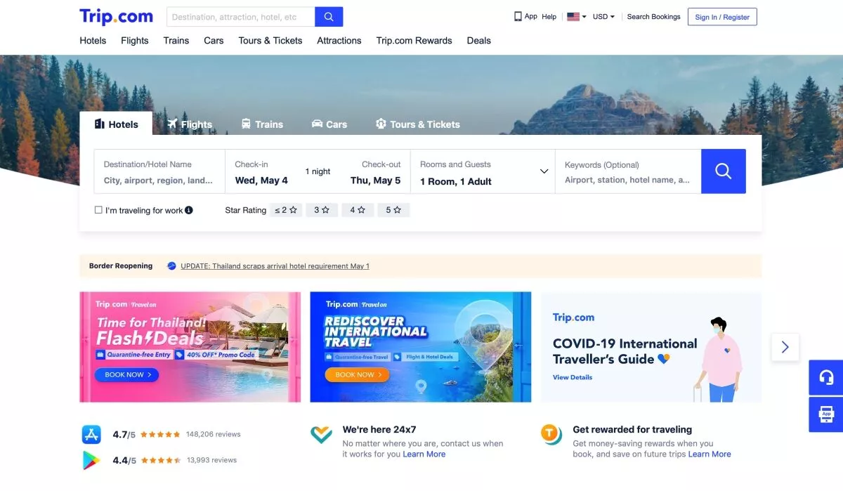Image resolution: width=843 pixels, height=491 pixels.
Task: Click next arrow on promo carousel
Action: point(785,347)
